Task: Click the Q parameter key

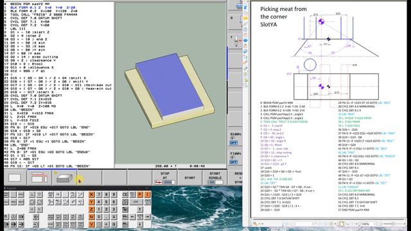Action: pos(114,224)
